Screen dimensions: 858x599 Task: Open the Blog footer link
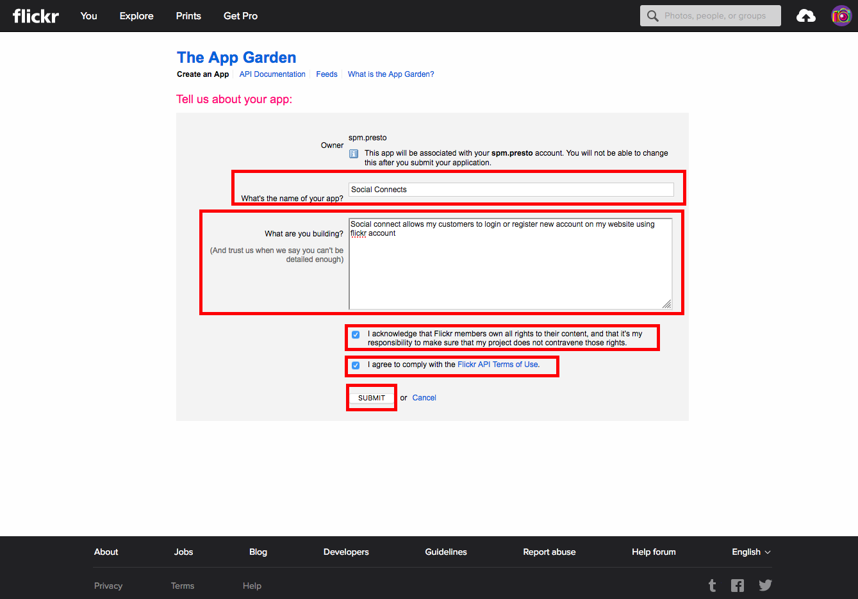pyautogui.click(x=258, y=552)
